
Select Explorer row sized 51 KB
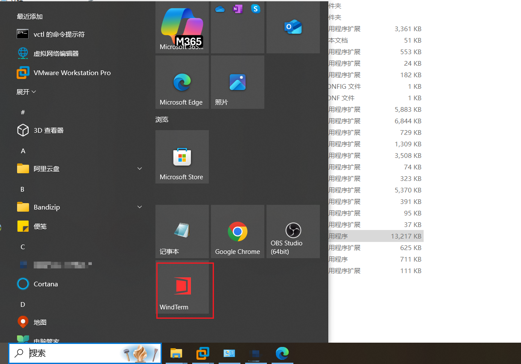376,41
